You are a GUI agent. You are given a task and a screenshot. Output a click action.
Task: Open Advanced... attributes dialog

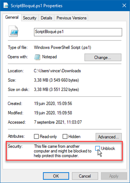coord(109,137)
